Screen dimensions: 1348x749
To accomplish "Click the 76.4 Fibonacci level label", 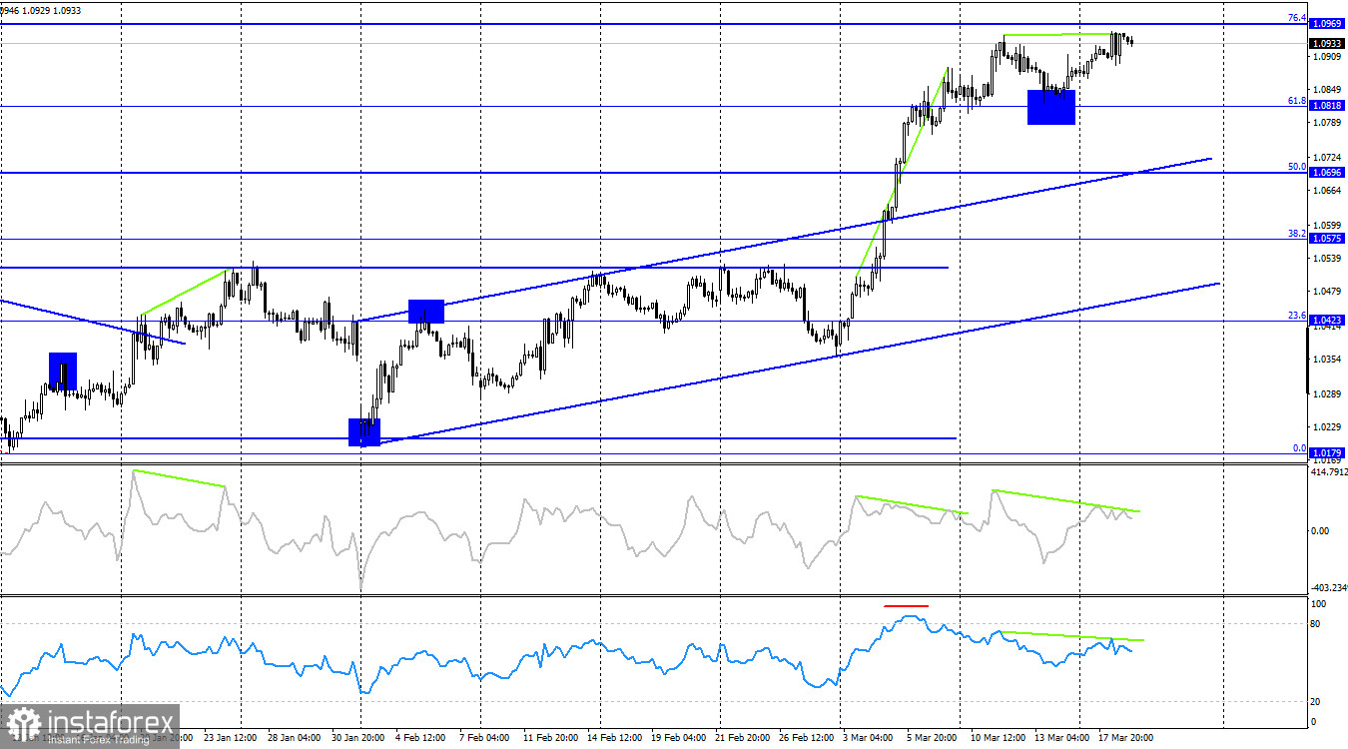I will 1296,18.
